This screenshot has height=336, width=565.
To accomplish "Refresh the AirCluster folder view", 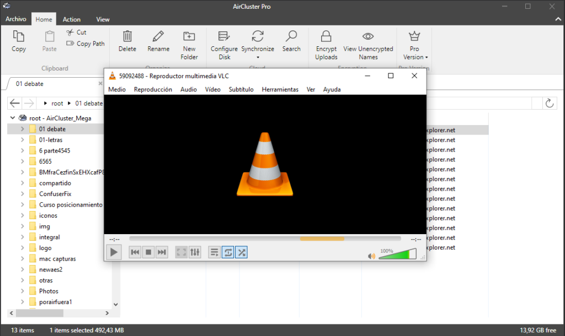I will 549,103.
